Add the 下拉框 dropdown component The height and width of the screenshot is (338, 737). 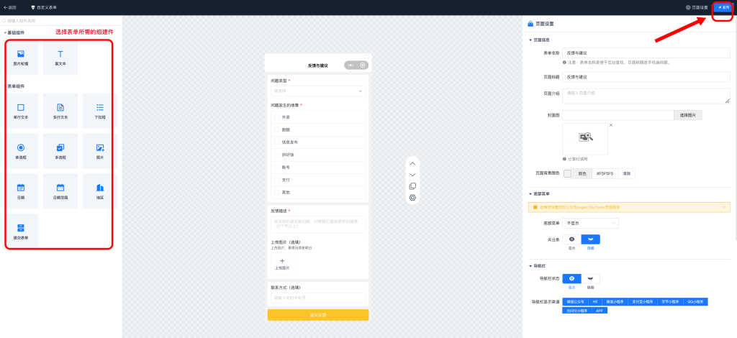(100, 110)
